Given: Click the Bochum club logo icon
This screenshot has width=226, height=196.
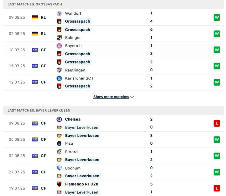Looking at the screenshot, I should tap(59, 168).
